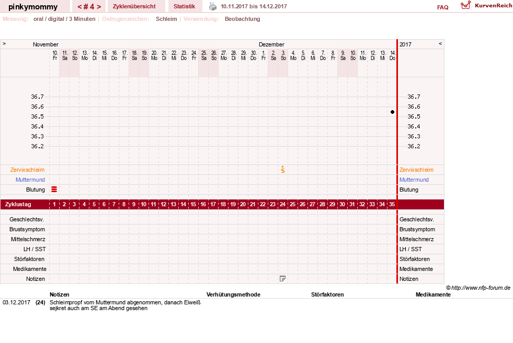The height and width of the screenshot is (343, 513).
Task: Click the November month label
Action: 45,44
